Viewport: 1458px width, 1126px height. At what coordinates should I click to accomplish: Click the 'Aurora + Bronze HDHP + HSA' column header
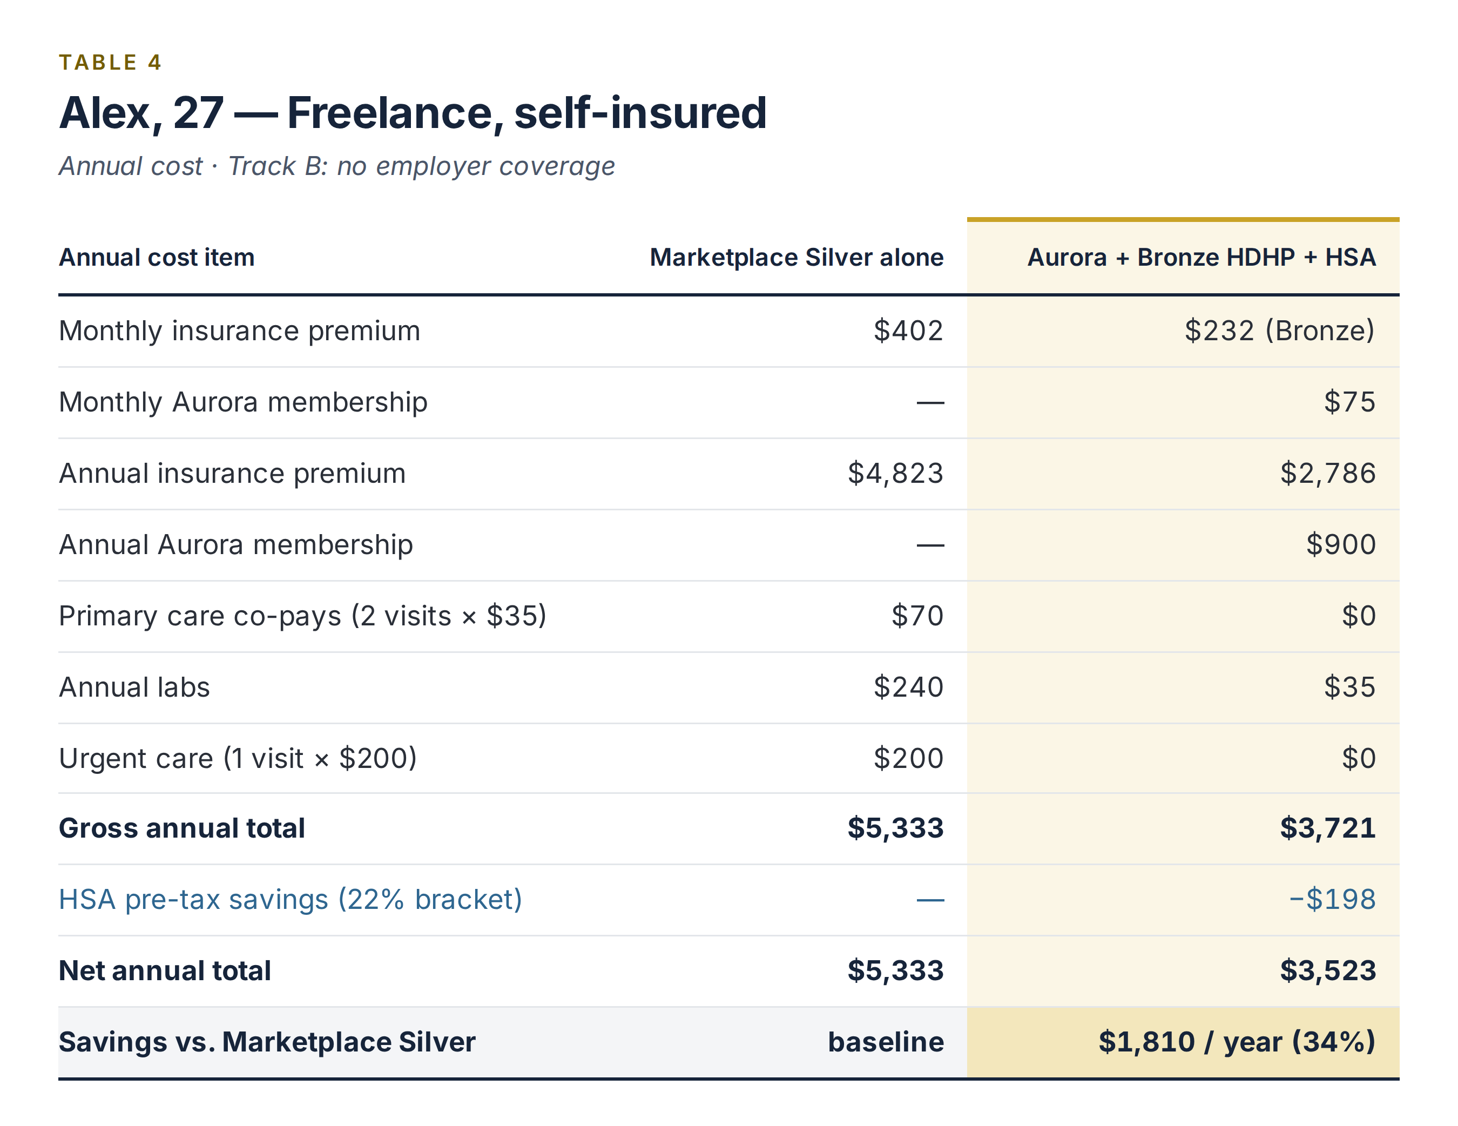point(1201,258)
